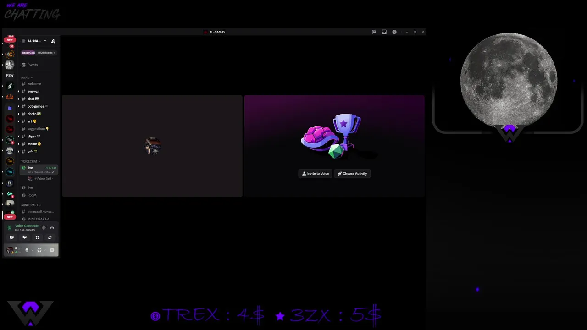Click the green connection signal icon
The image size is (587, 330).
(x=10, y=228)
